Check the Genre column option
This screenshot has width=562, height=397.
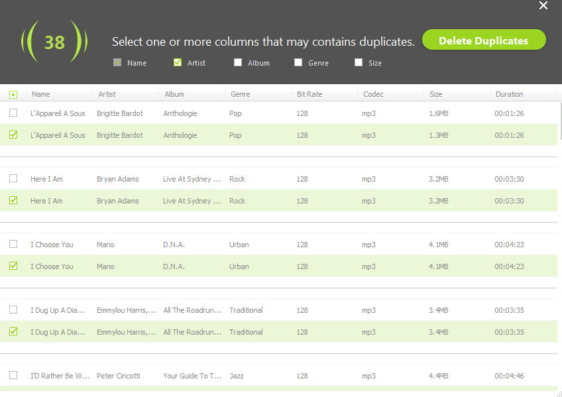(298, 63)
